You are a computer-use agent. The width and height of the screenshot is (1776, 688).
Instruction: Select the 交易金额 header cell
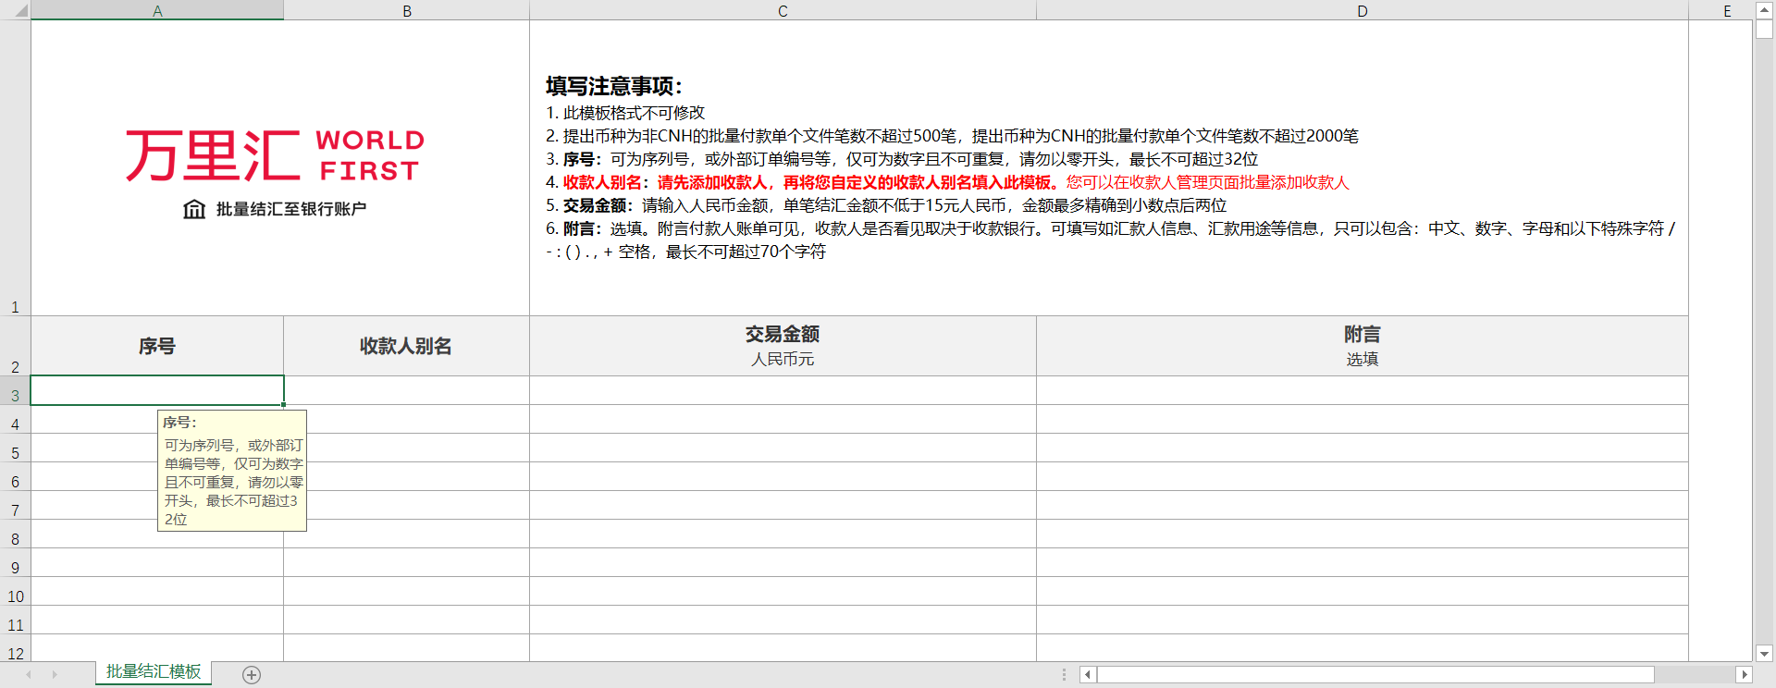coord(783,346)
